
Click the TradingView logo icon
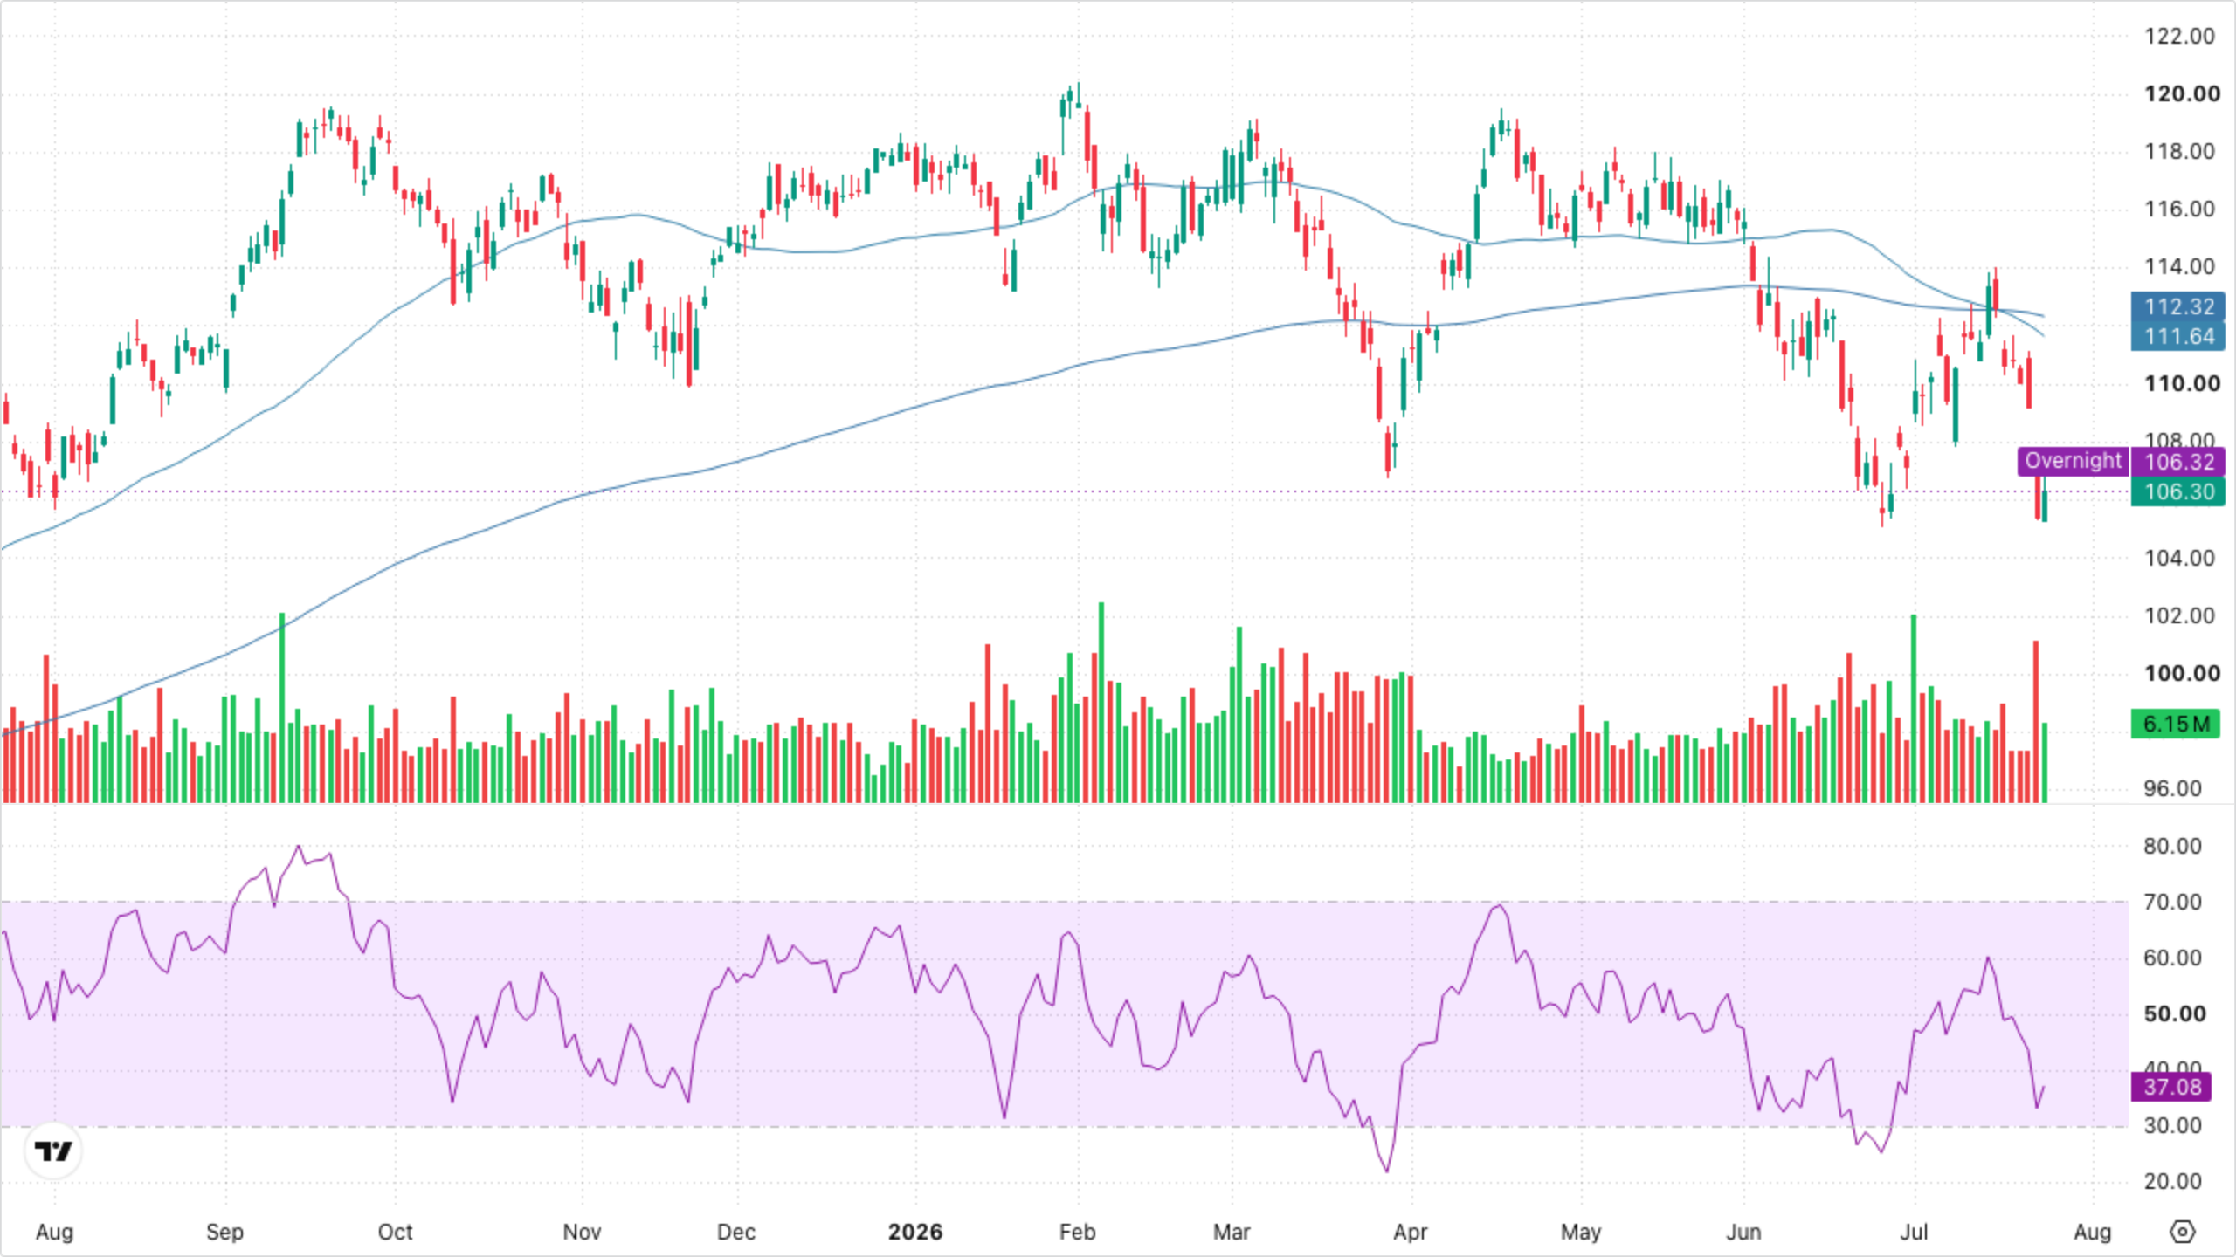pyautogui.click(x=53, y=1151)
